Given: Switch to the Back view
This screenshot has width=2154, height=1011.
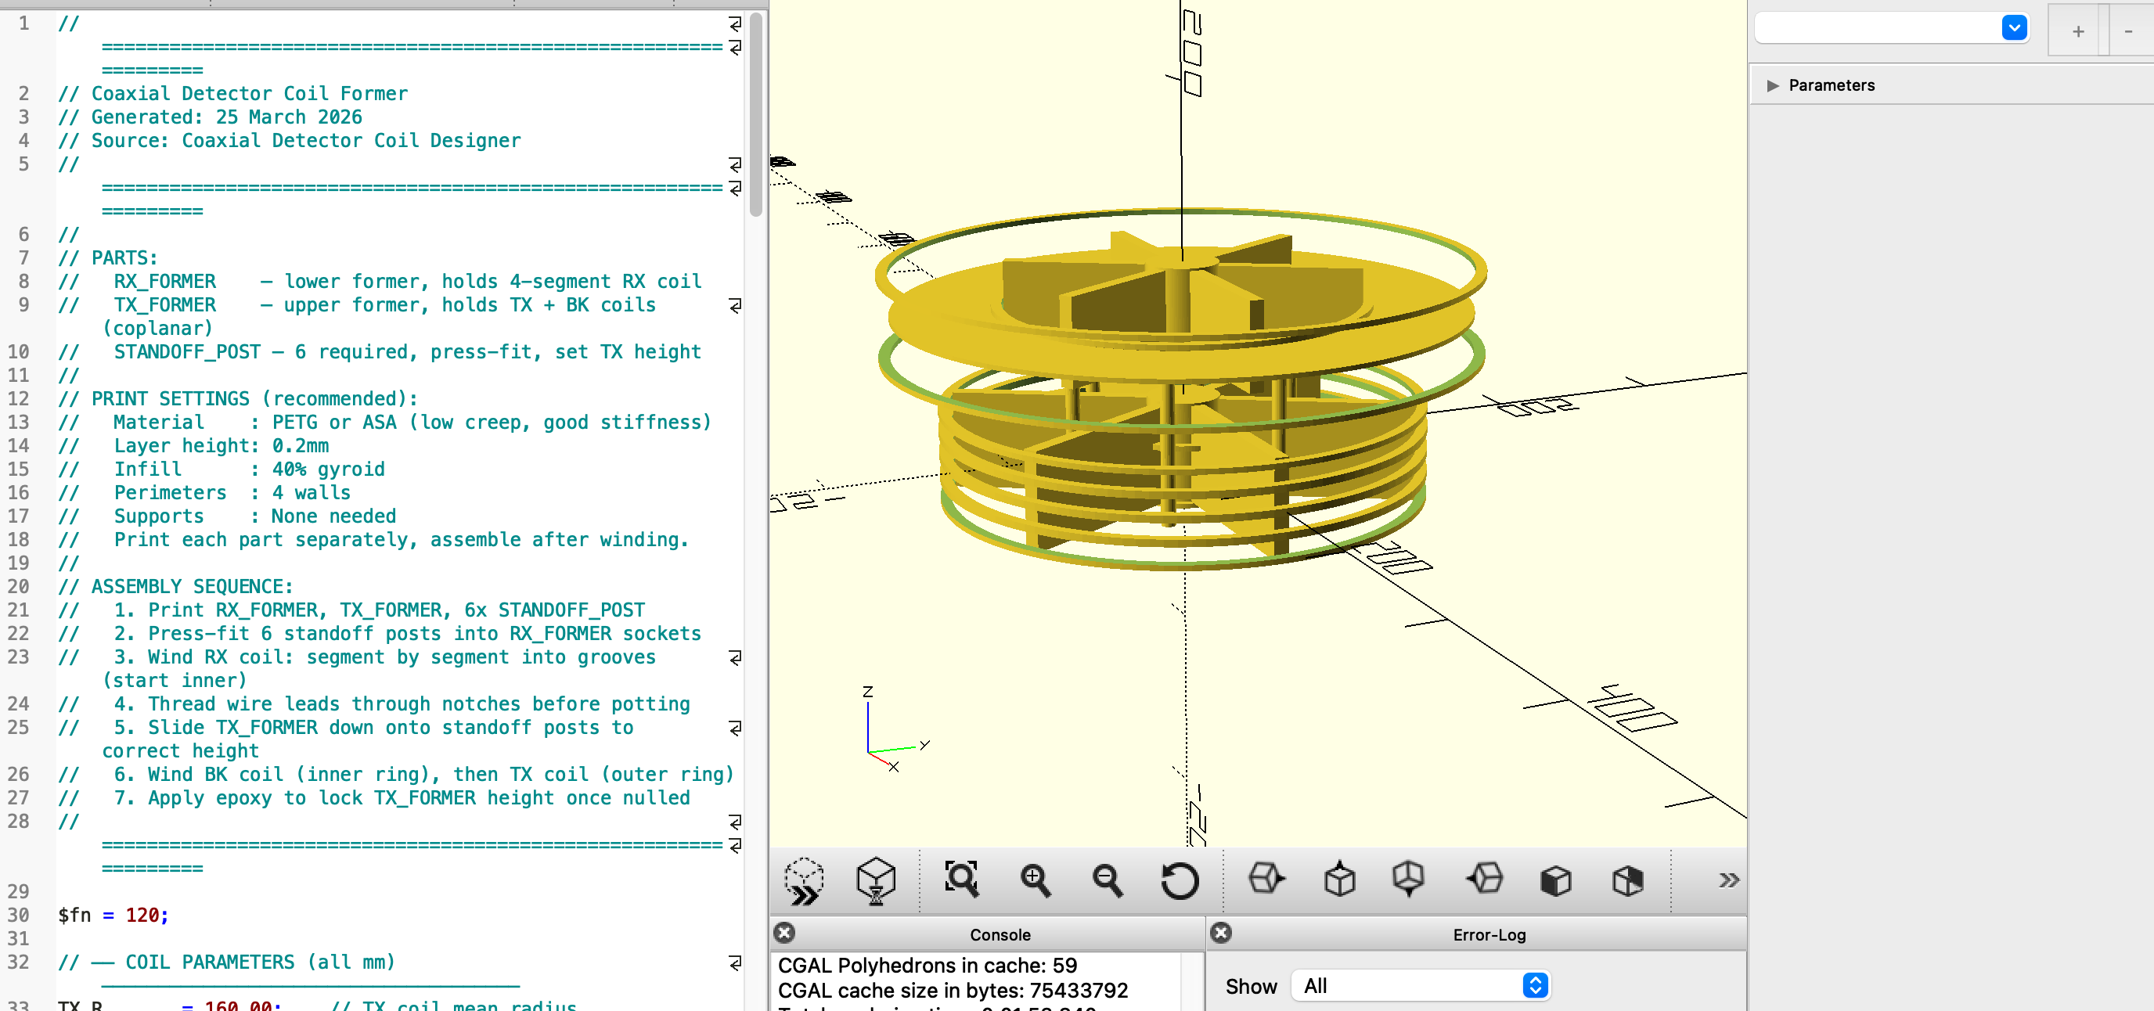Looking at the screenshot, I should tap(1627, 880).
